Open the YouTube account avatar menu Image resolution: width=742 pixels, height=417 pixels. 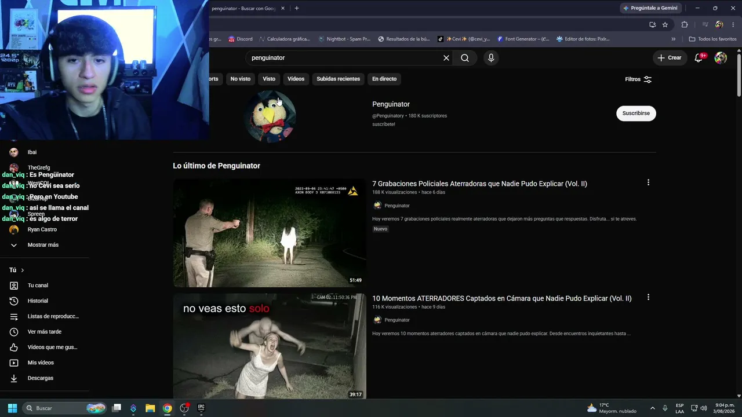[721, 58]
